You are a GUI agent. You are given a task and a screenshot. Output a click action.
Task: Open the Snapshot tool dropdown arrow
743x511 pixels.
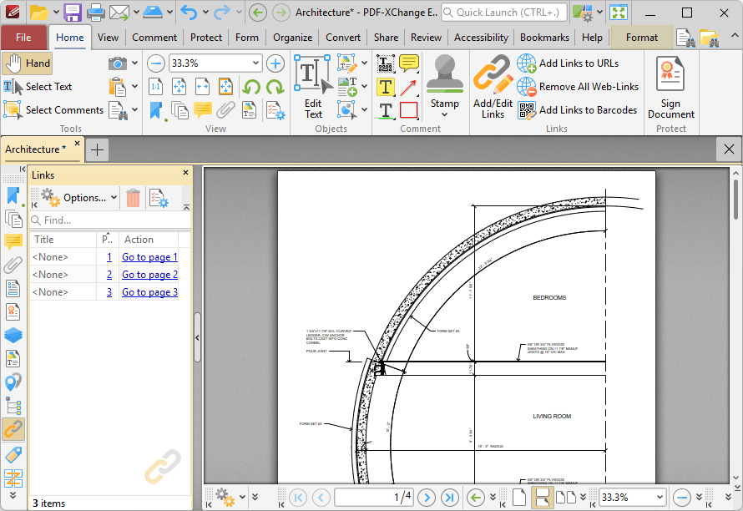[135, 63]
